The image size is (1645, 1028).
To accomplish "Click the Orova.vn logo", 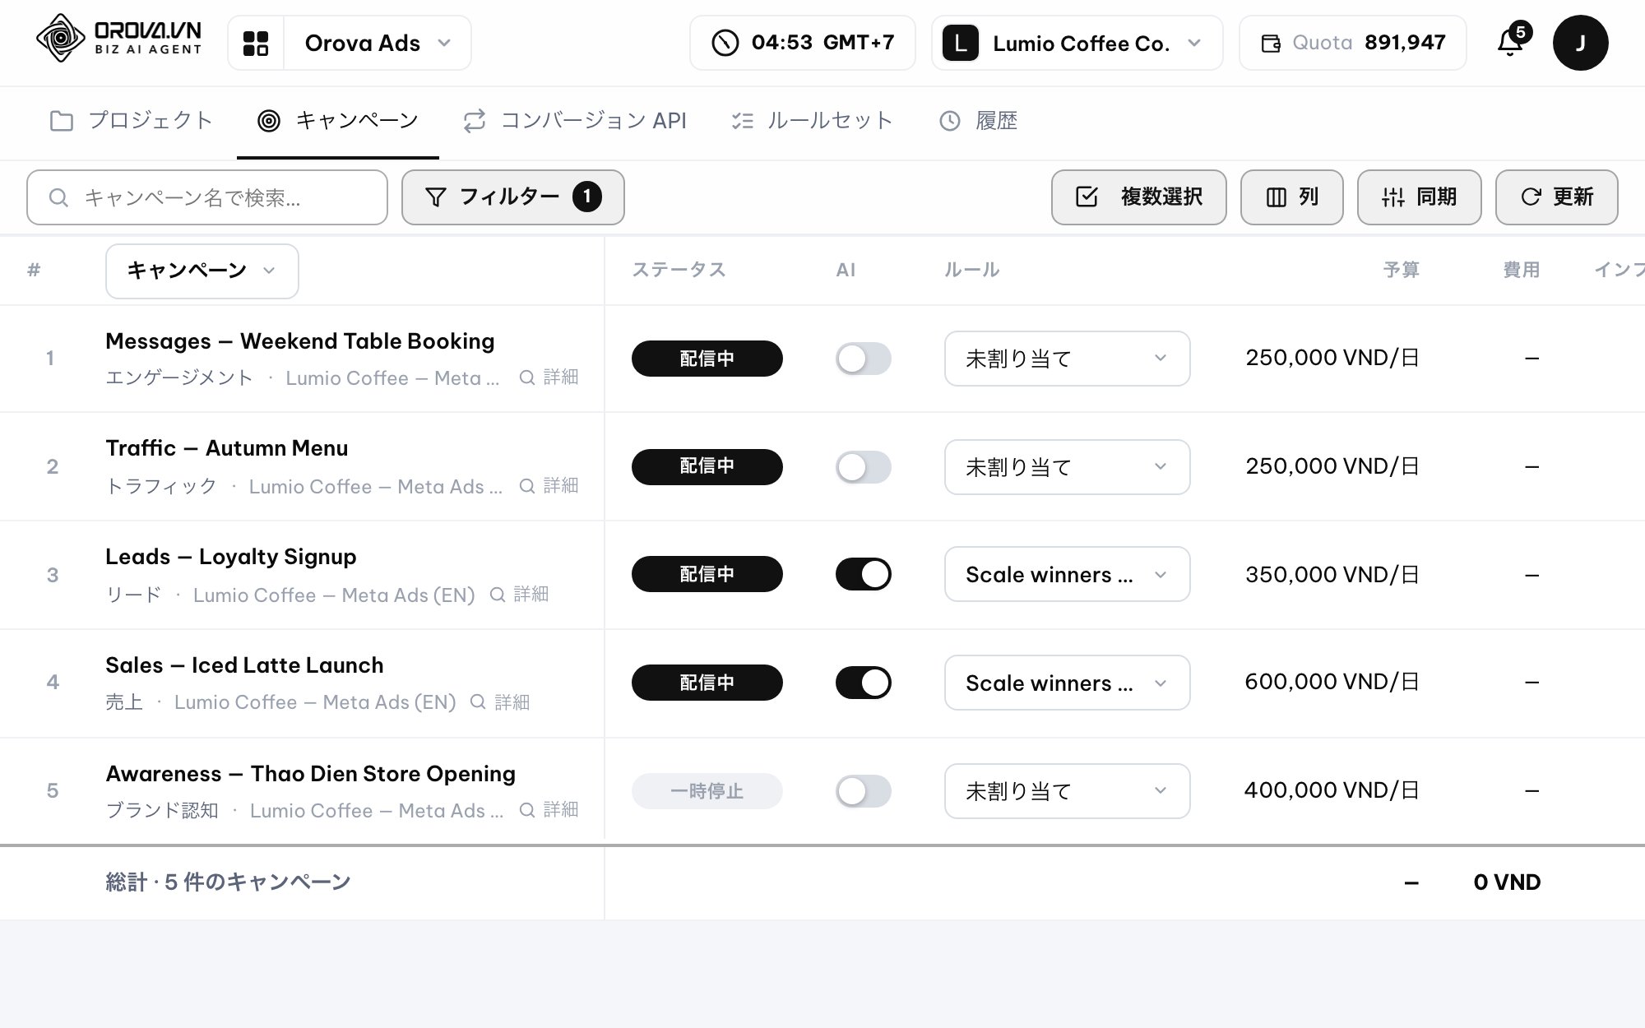I will coord(119,39).
